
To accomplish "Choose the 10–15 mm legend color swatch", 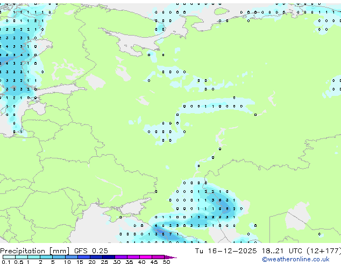I will coord(72,257).
